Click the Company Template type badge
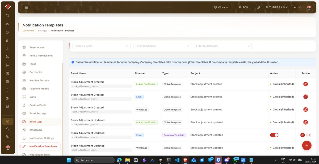This screenshot has width=319, height=164. (x=174, y=135)
